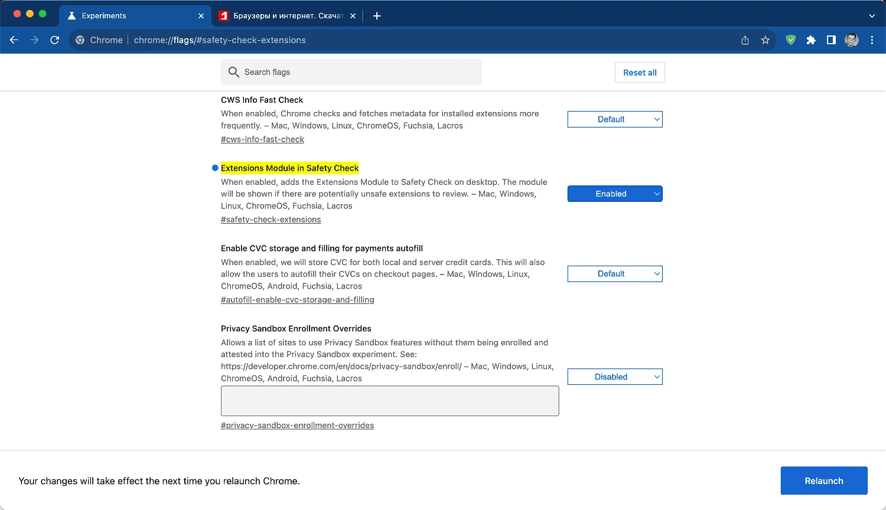This screenshot has width=886, height=510.
Task: Switch to the Браузеры и интернет tab
Action: tap(287, 16)
